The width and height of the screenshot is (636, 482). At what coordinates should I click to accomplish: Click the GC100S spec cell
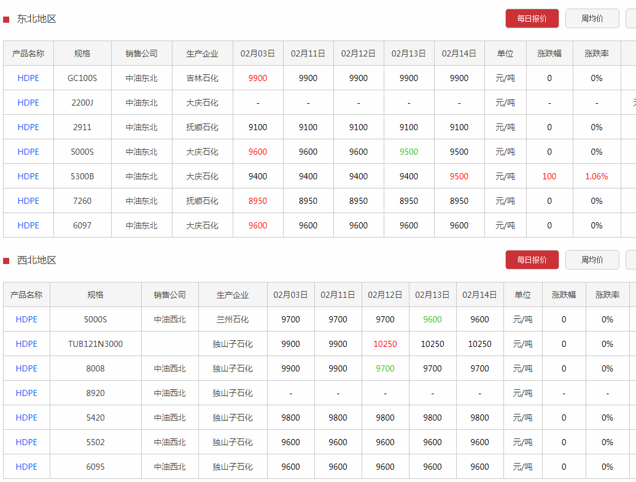82,79
